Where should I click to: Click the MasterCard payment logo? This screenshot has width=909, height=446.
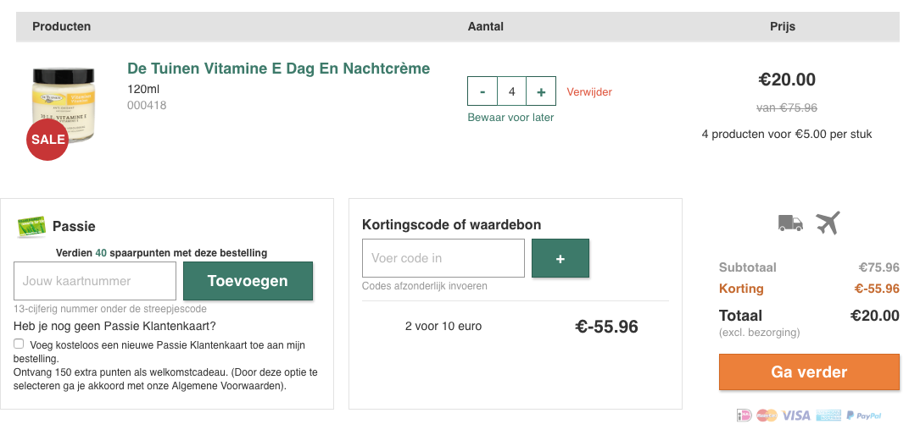[x=767, y=415]
